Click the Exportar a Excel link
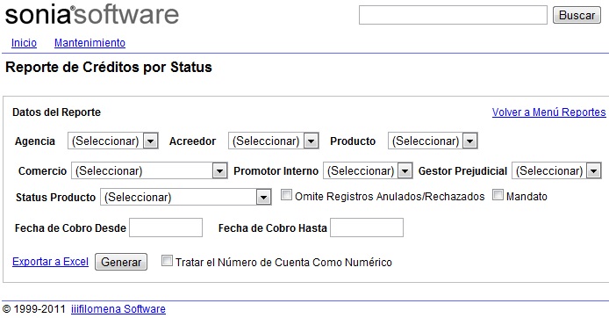 pos(51,262)
